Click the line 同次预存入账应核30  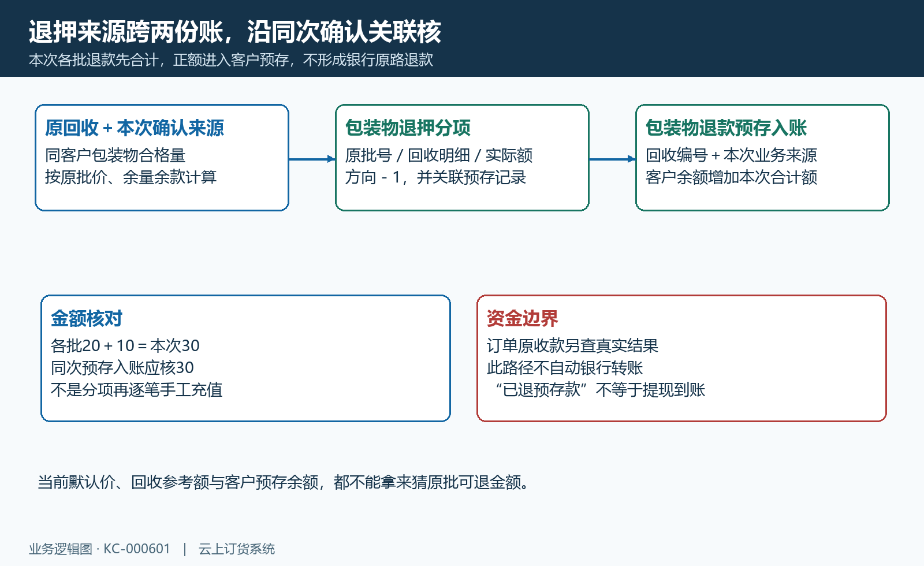(x=122, y=368)
